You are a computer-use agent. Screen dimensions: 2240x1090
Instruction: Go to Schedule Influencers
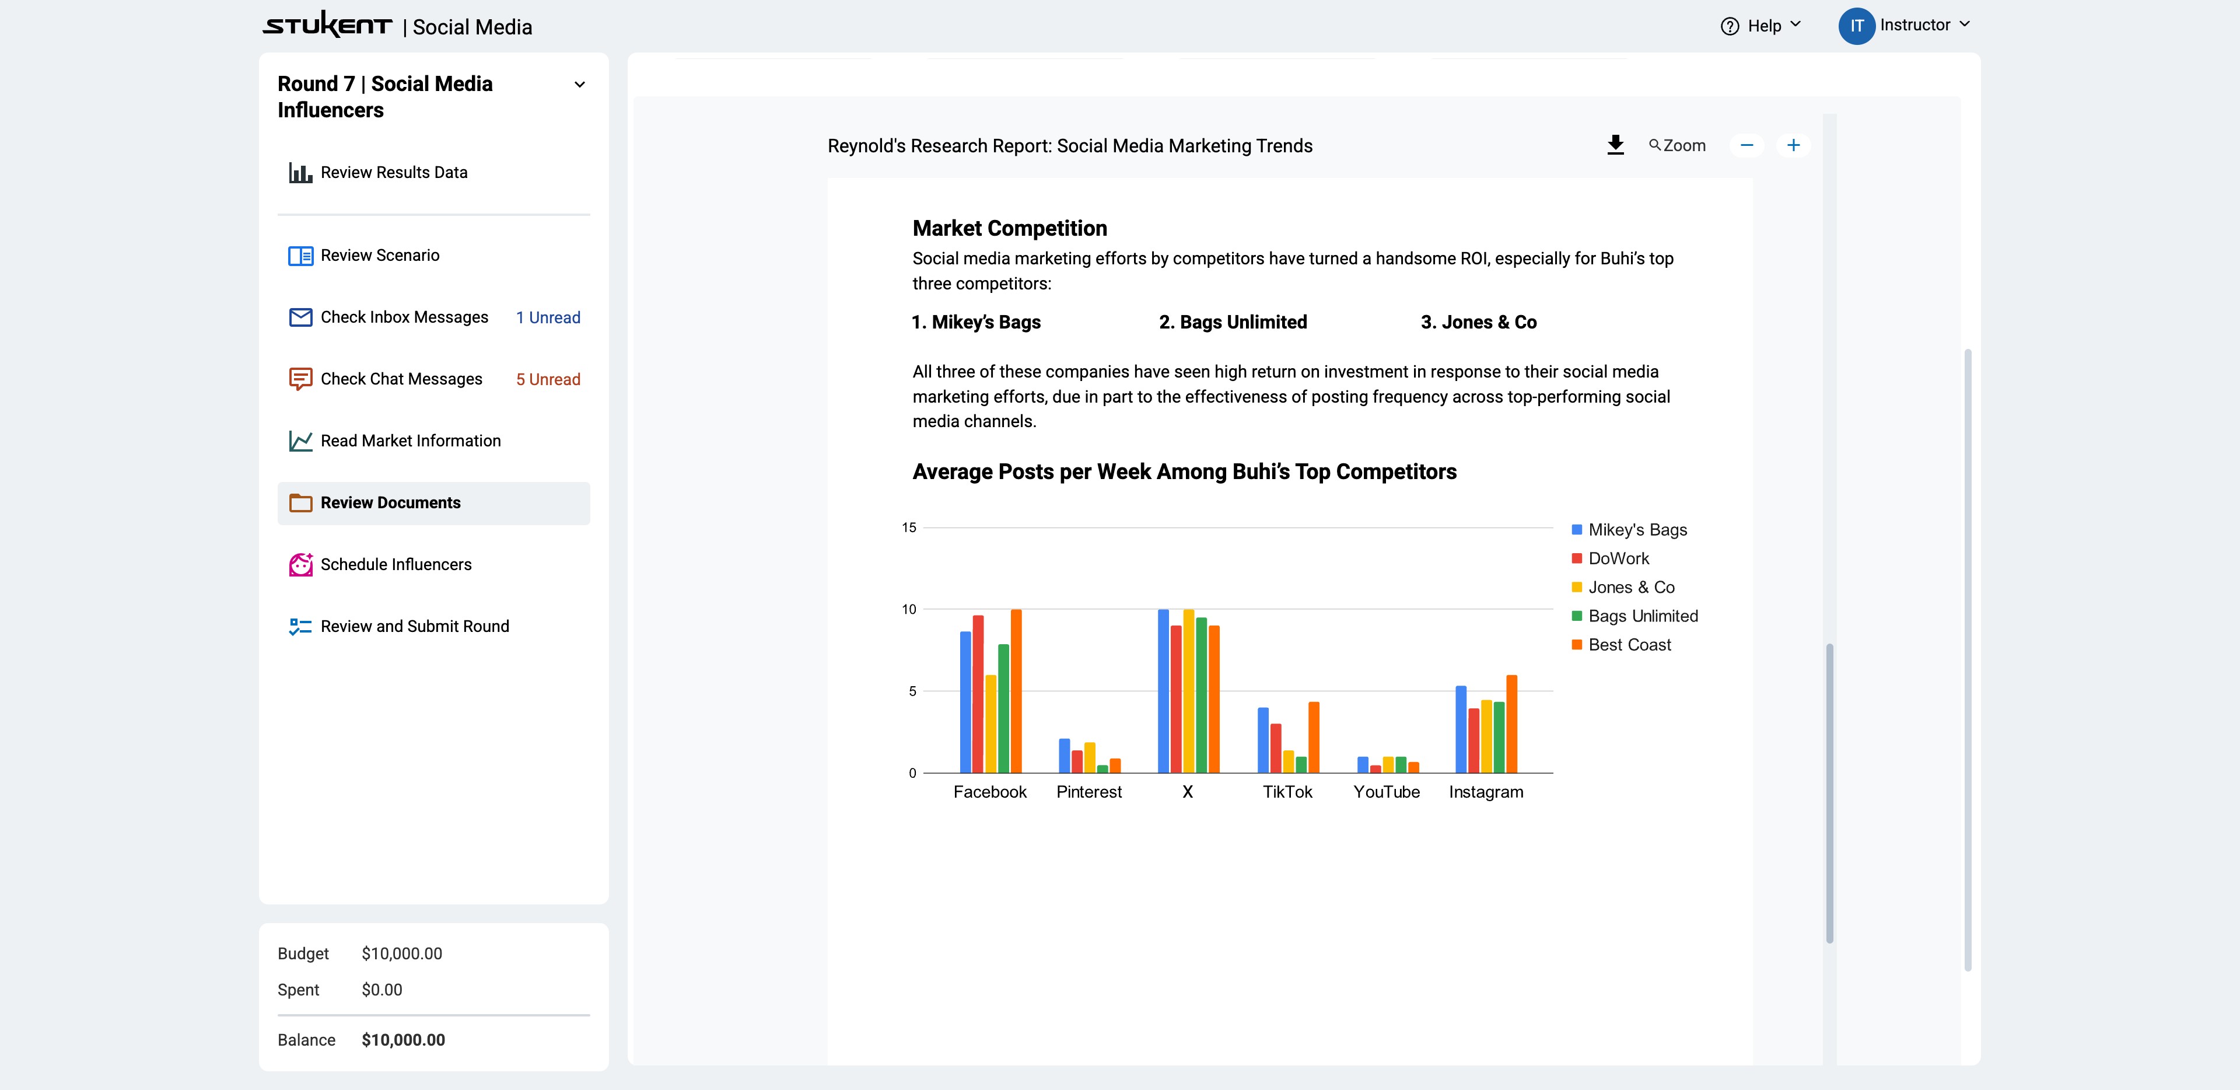click(433, 565)
